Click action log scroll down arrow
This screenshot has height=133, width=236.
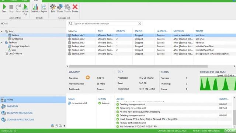(235, 127)
